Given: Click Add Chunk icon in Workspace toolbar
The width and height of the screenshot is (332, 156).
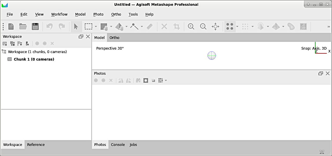Looking at the screenshot, I should pos(5,44).
